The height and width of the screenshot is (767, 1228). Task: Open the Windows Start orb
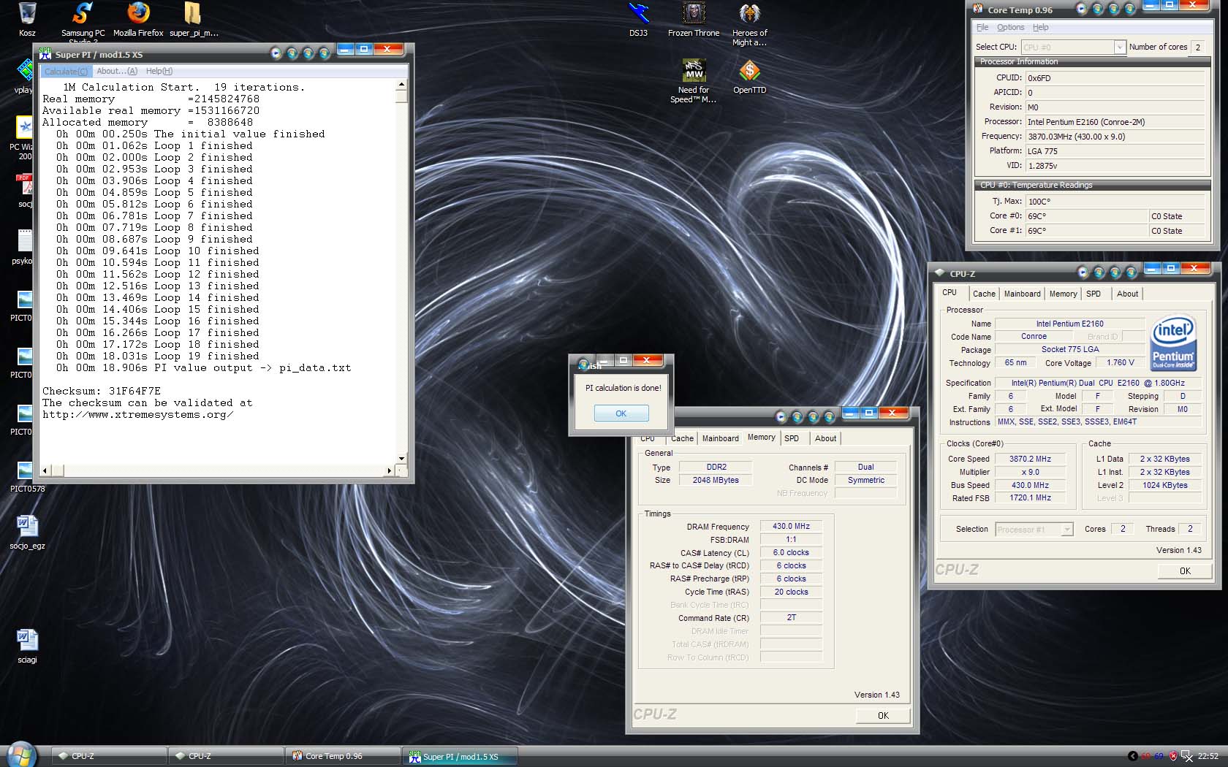coord(20,755)
